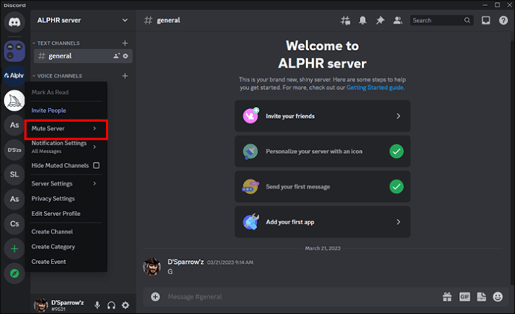515x314 pixels.
Task: Open the purple folder server icon
Action: [x=14, y=52]
